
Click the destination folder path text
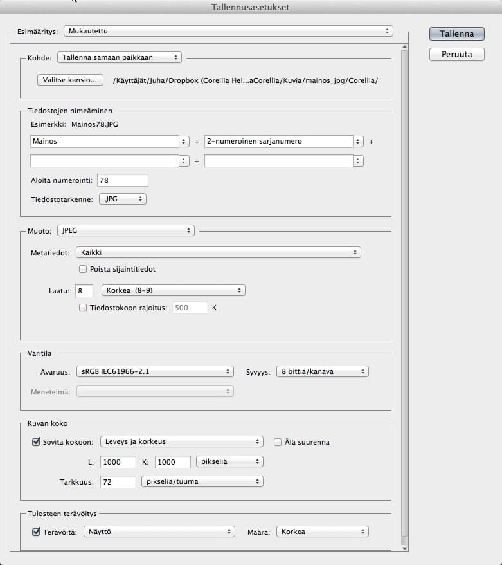pos(246,80)
